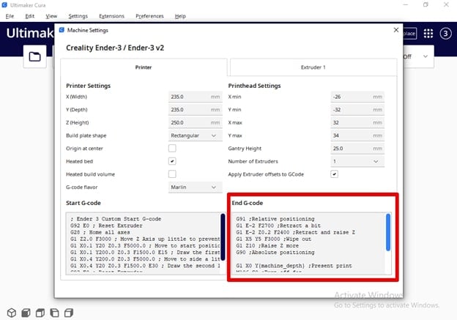The height and width of the screenshot is (320, 457).
Task: Click the 'G90 ;Absolute positioning' line
Action: point(275,253)
